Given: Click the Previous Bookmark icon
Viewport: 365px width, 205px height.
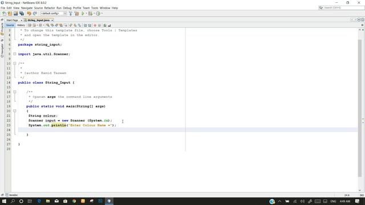Looking at the screenshot, I should tap(71, 25).
